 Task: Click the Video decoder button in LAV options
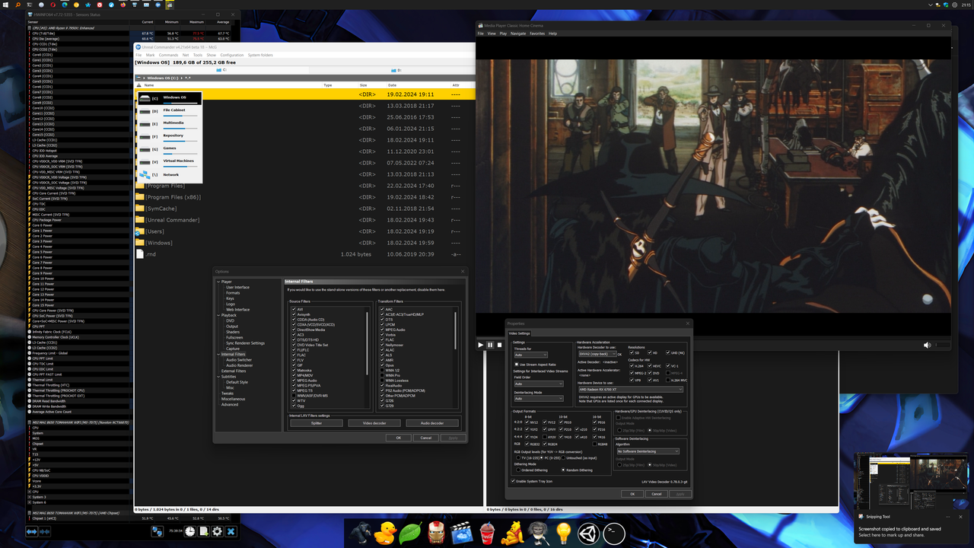[377, 422]
